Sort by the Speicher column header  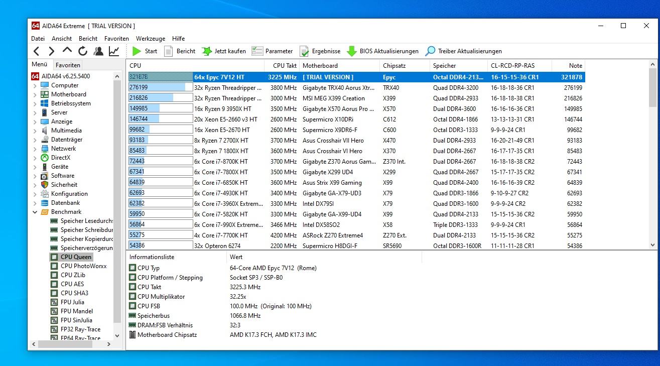(459, 66)
